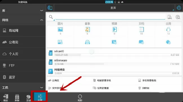Screen dimensions: 183x102
Task: Click the magnifier search icon
Action: (51, 17)
